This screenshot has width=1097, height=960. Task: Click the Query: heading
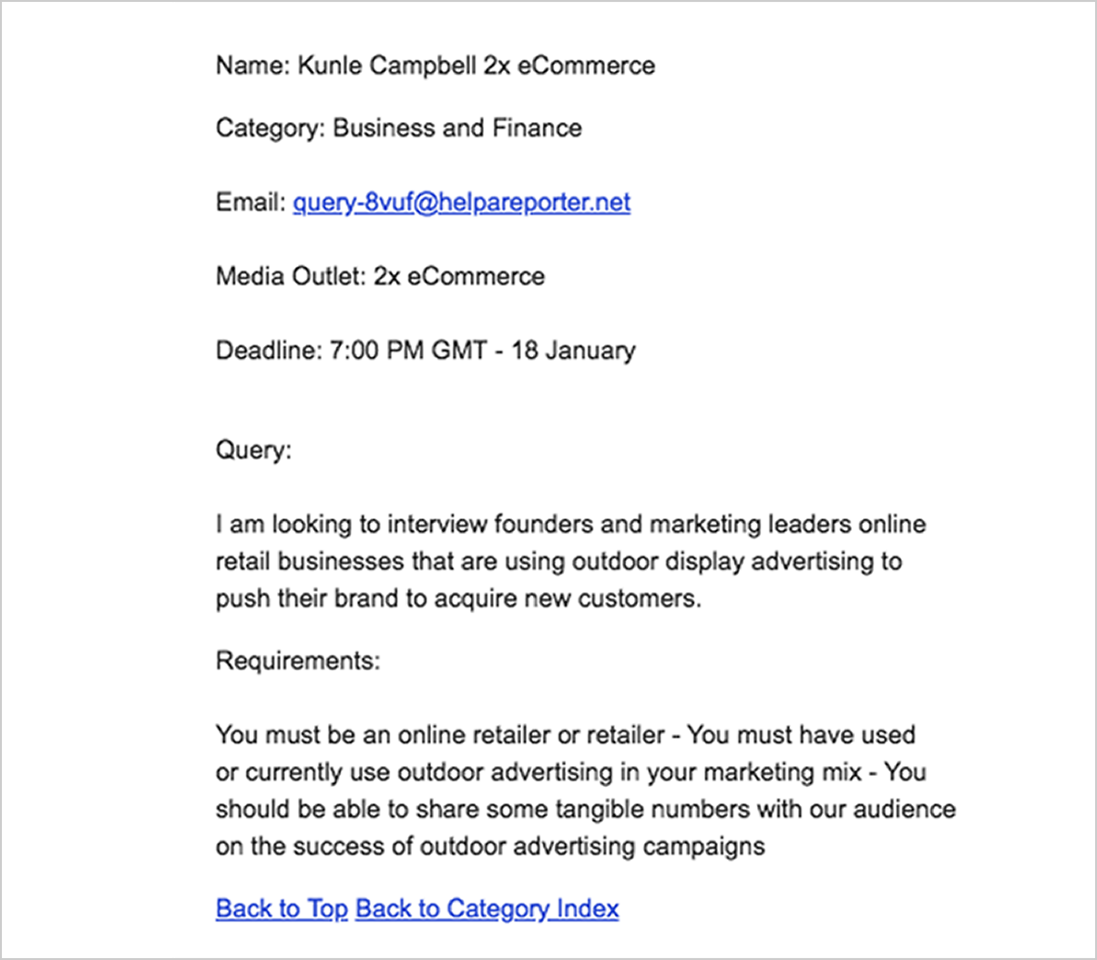pyautogui.click(x=254, y=450)
